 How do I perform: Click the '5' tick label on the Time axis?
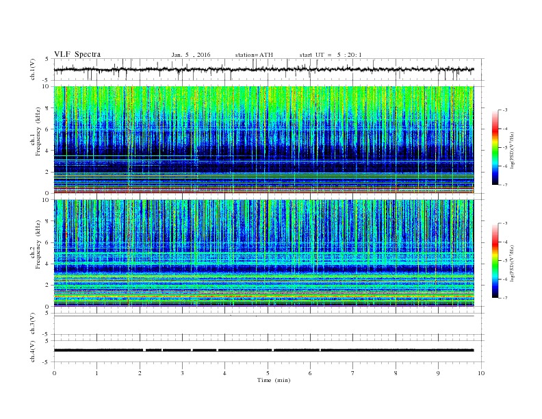tap(268, 373)
